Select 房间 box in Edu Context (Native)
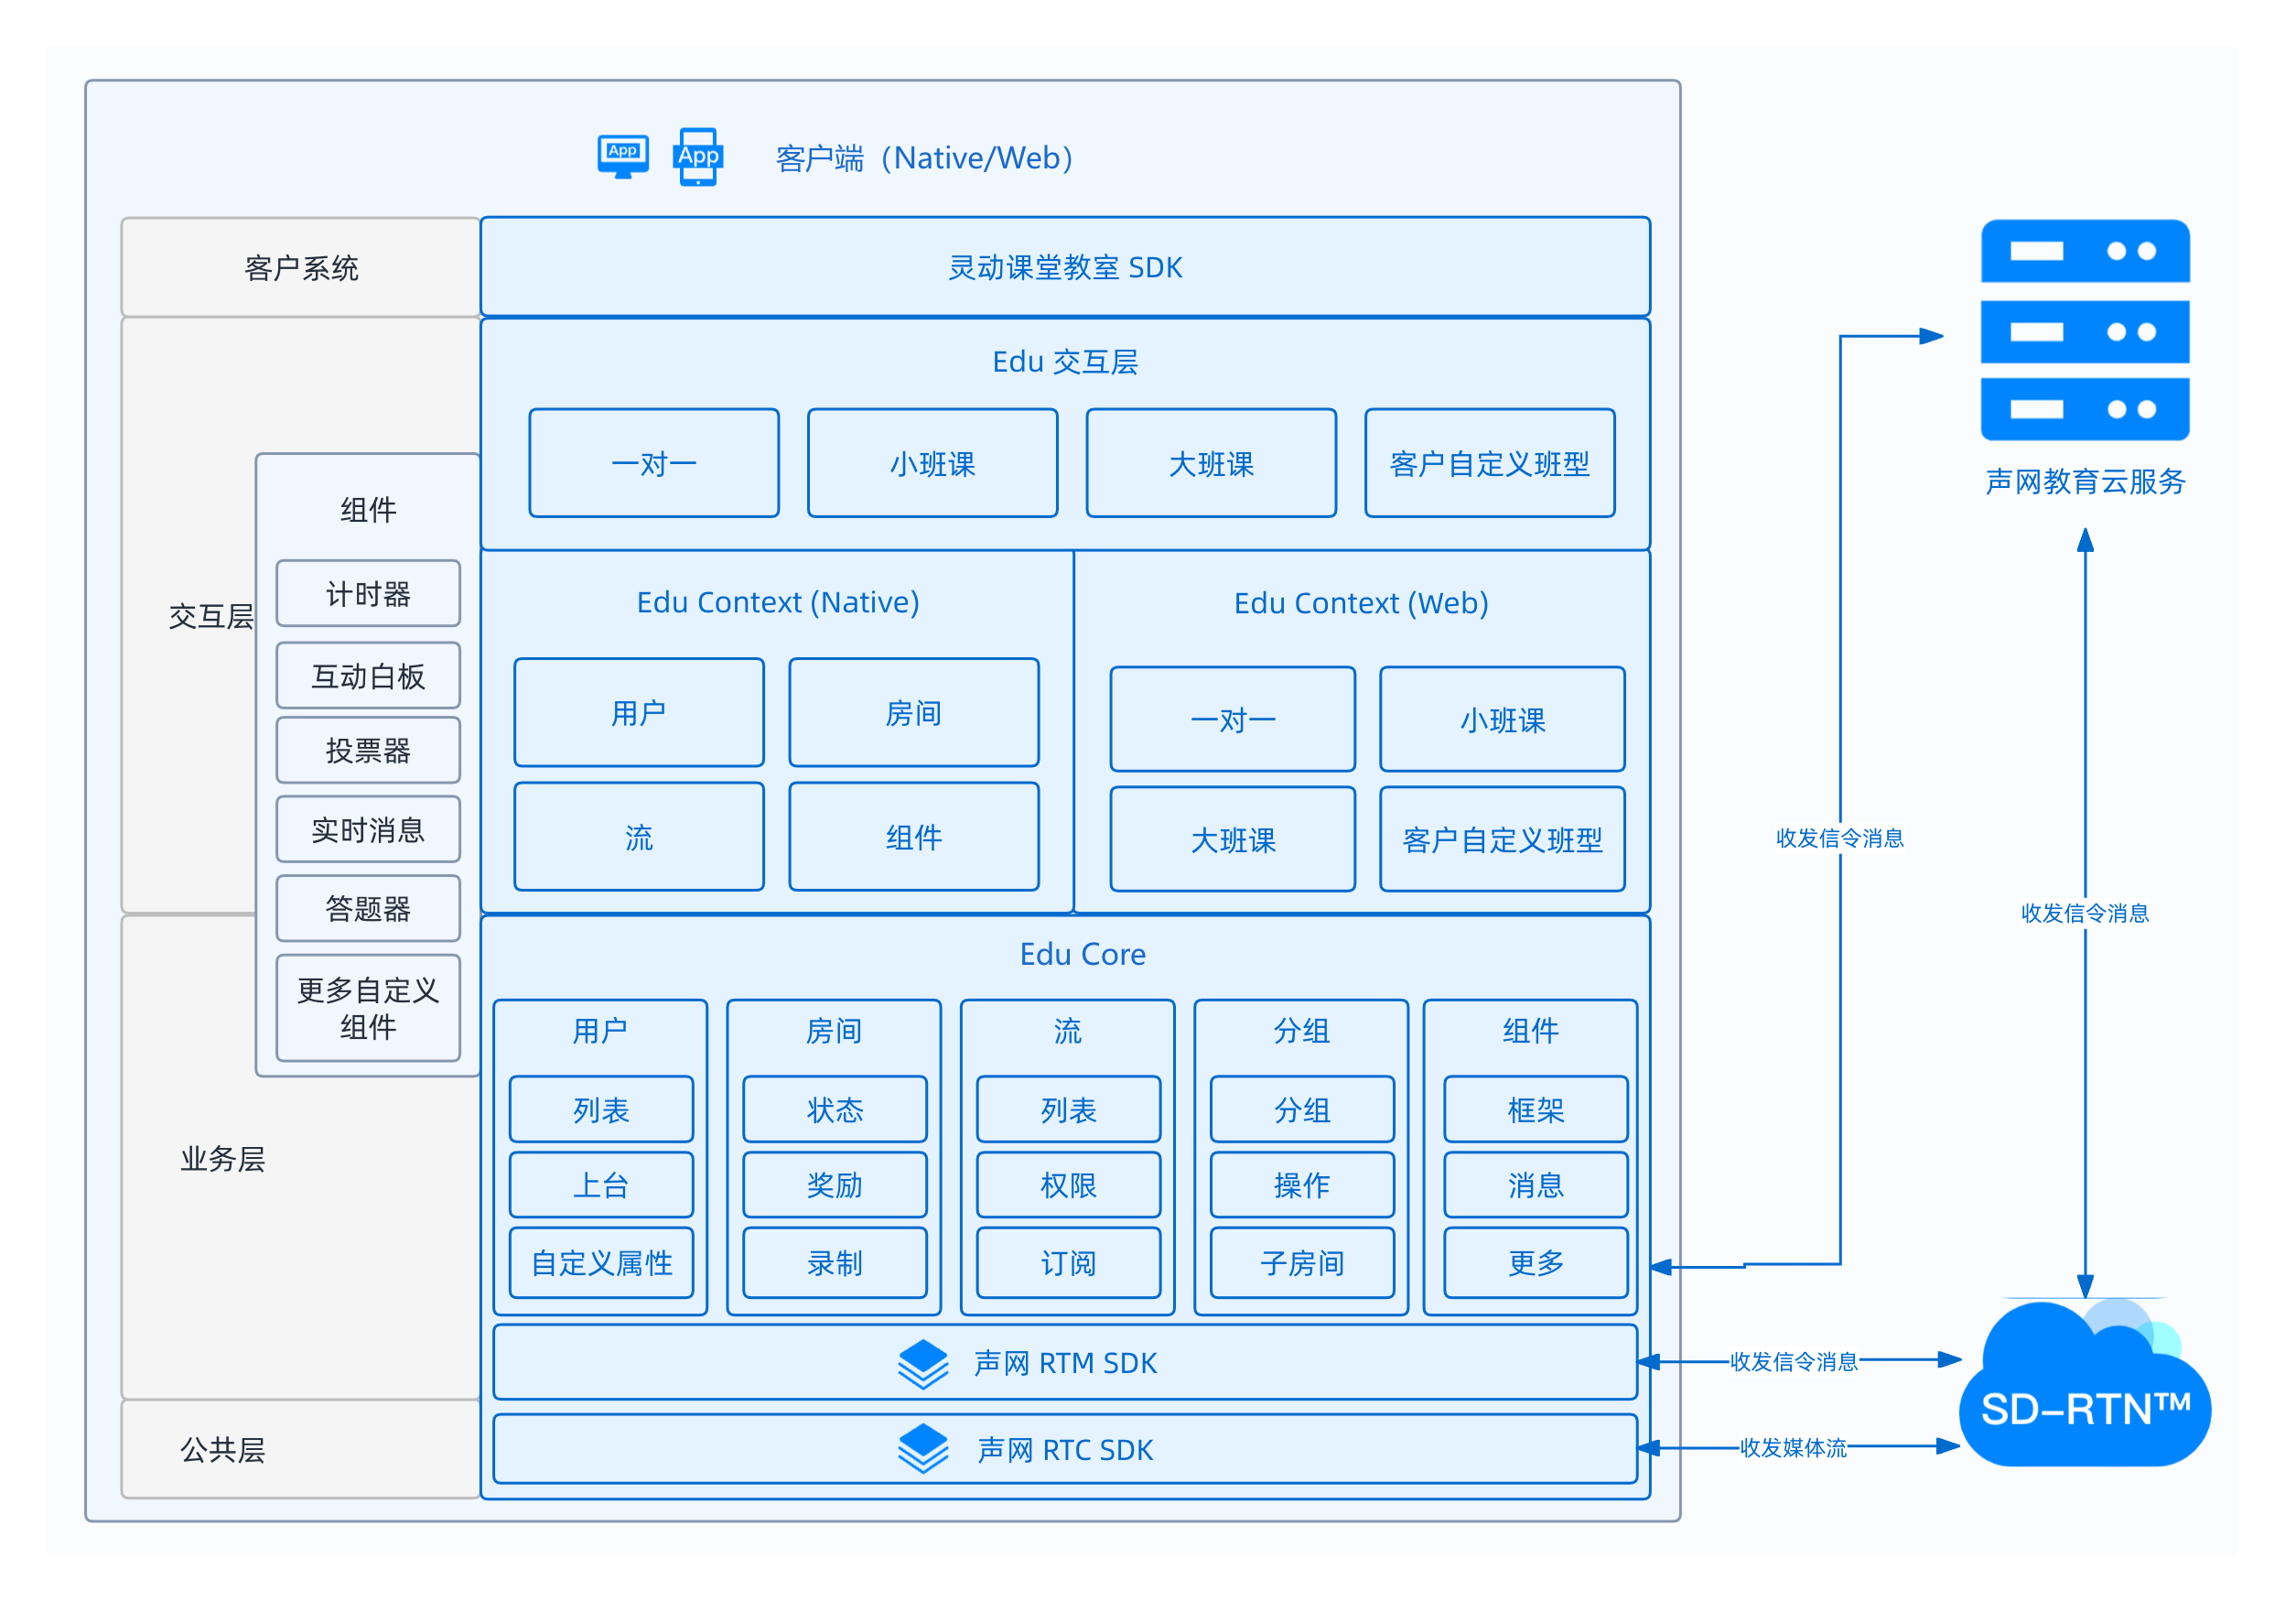 (x=914, y=712)
